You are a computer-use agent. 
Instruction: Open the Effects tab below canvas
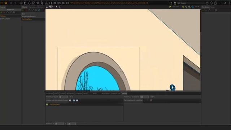pyautogui.click(x=57, y=94)
